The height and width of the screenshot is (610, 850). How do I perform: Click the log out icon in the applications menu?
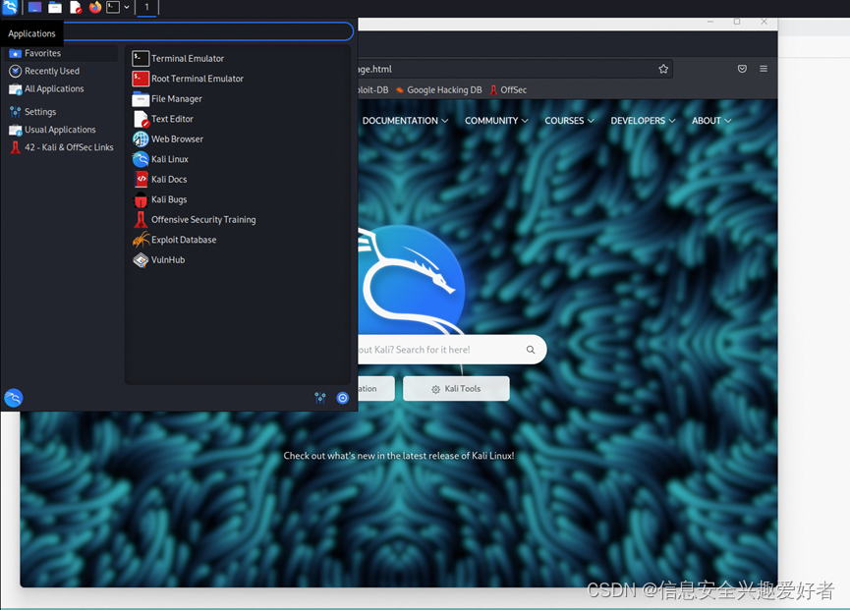tap(342, 398)
